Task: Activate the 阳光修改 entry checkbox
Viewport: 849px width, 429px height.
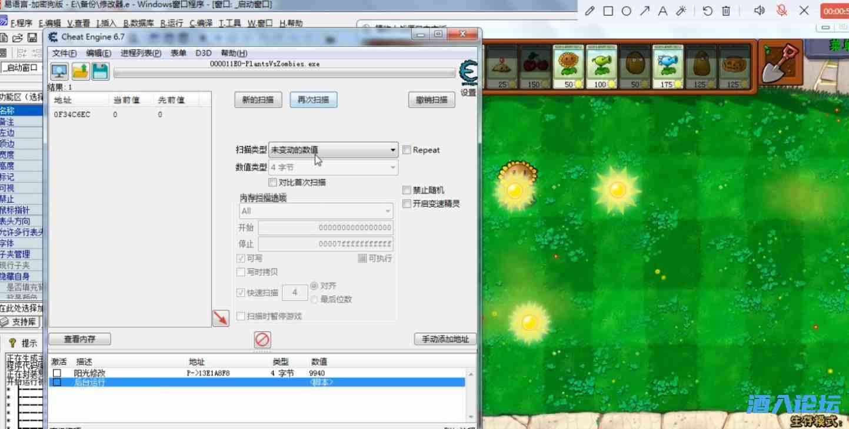Action: tap(57, 373)
